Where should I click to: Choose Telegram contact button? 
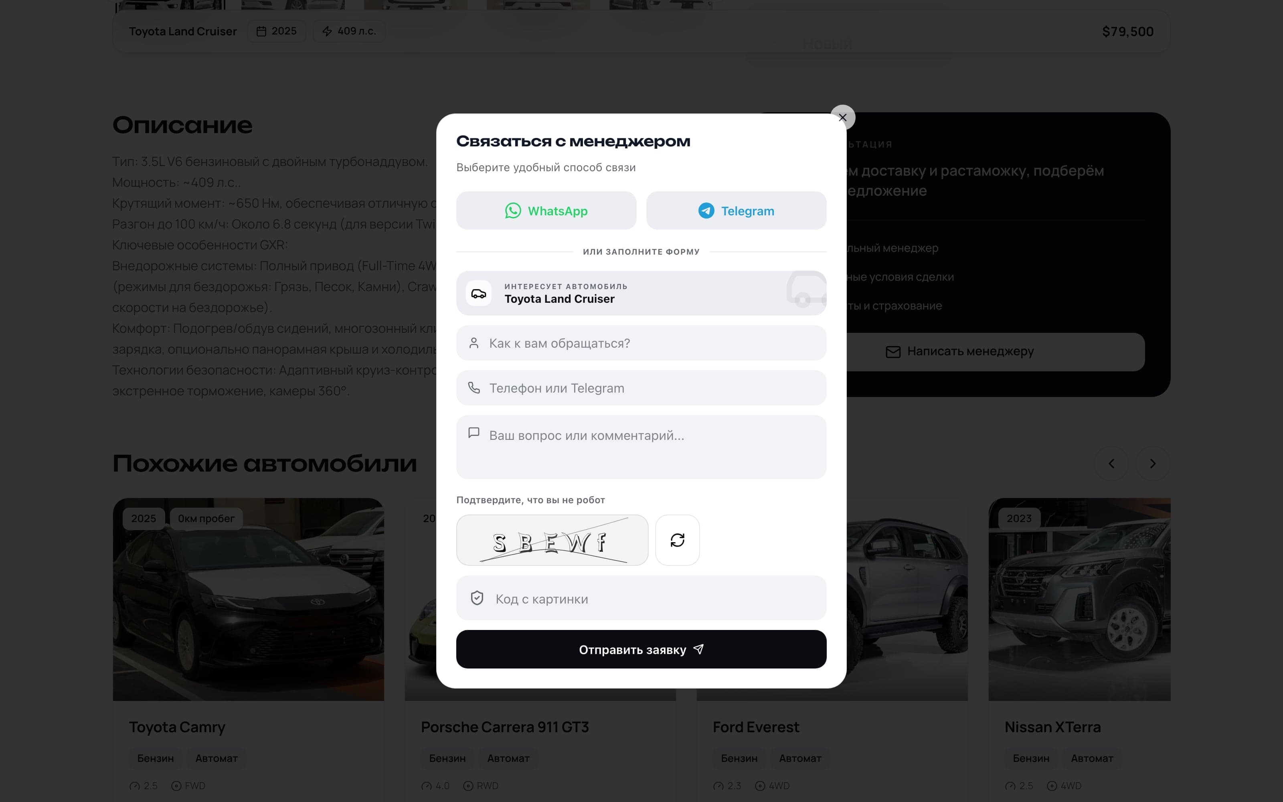[x=736, y=211]
